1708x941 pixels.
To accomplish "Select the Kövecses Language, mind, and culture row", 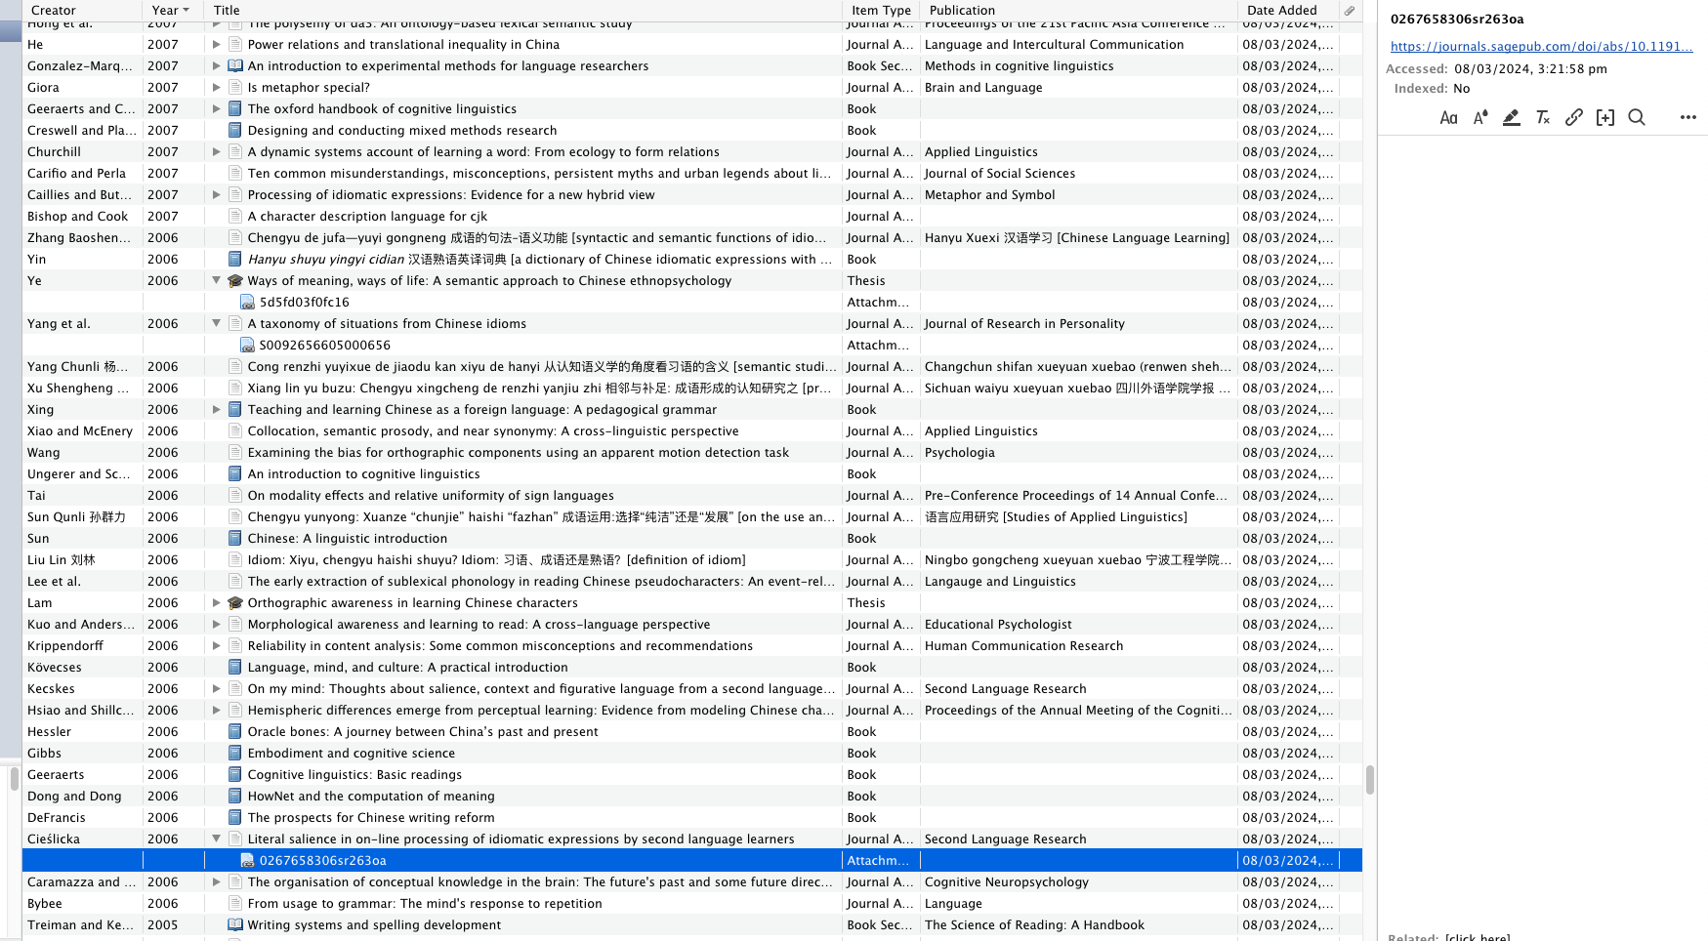I will 692,668.
